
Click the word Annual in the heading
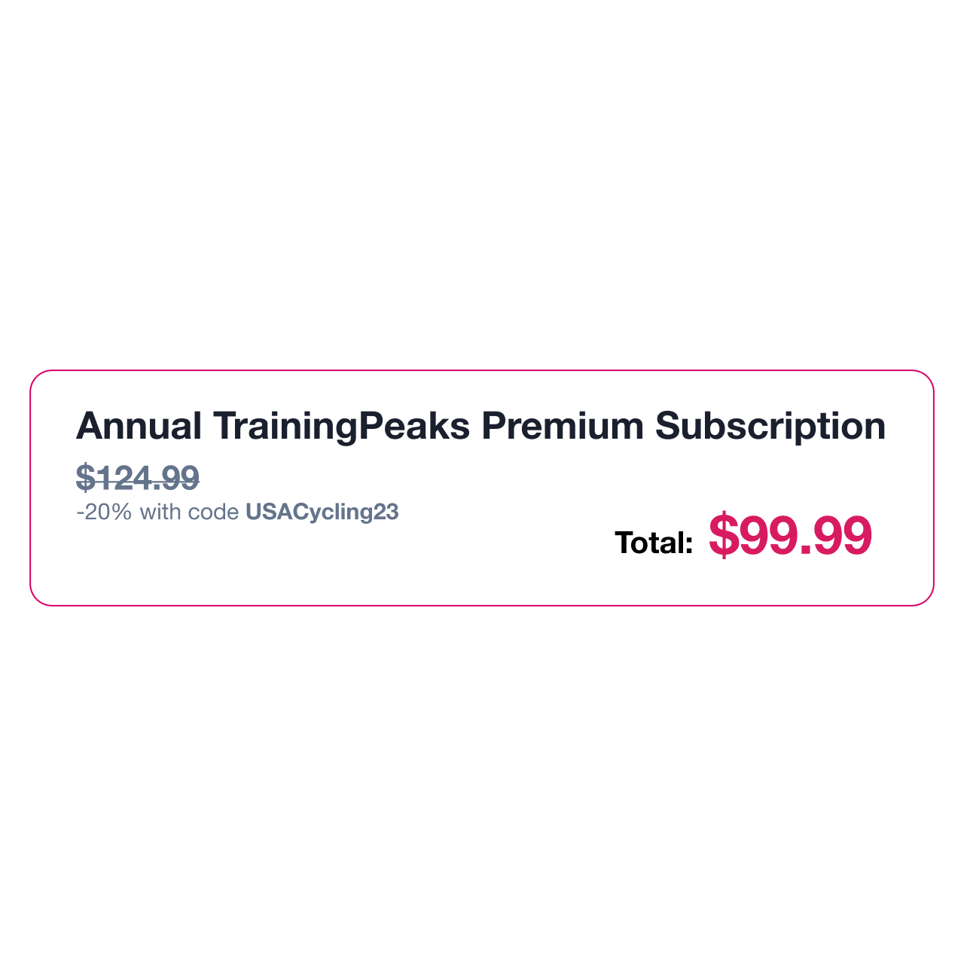[x=139, y=426]
